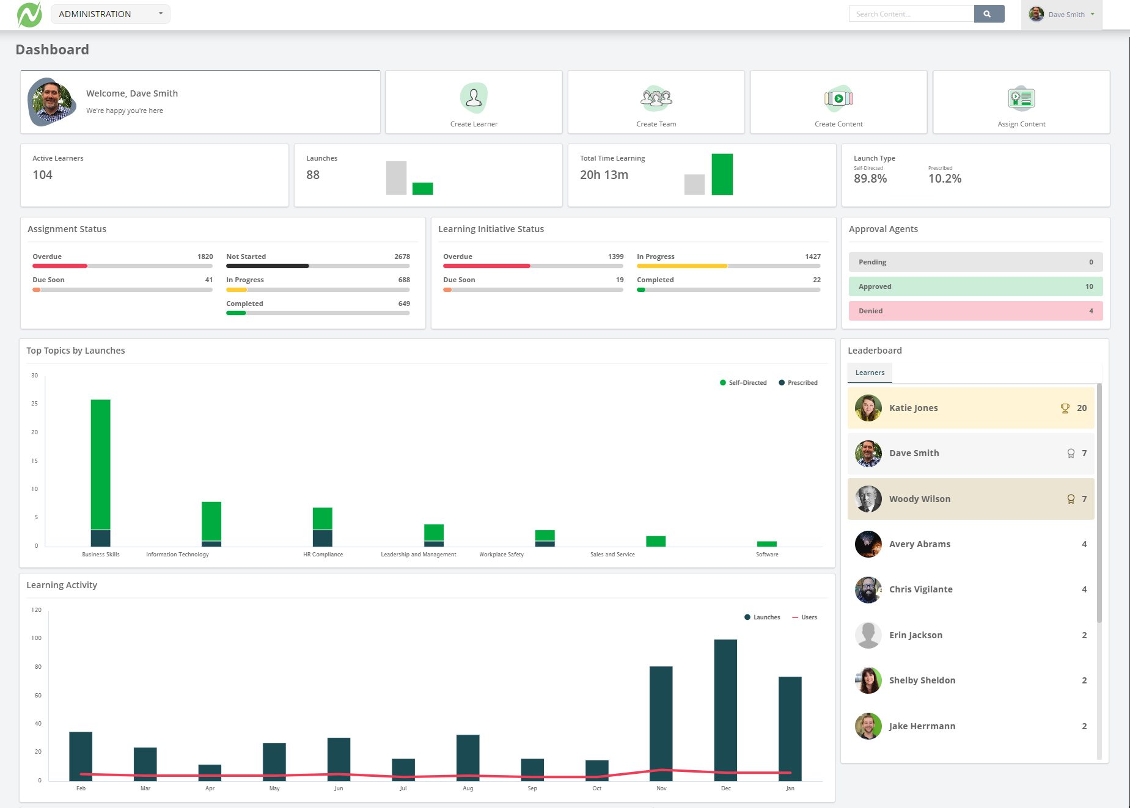Click the ribbon badge beside Woody Wilson
The image size is (1130, 808).
pyautogui.click(x=1071, y=499)
